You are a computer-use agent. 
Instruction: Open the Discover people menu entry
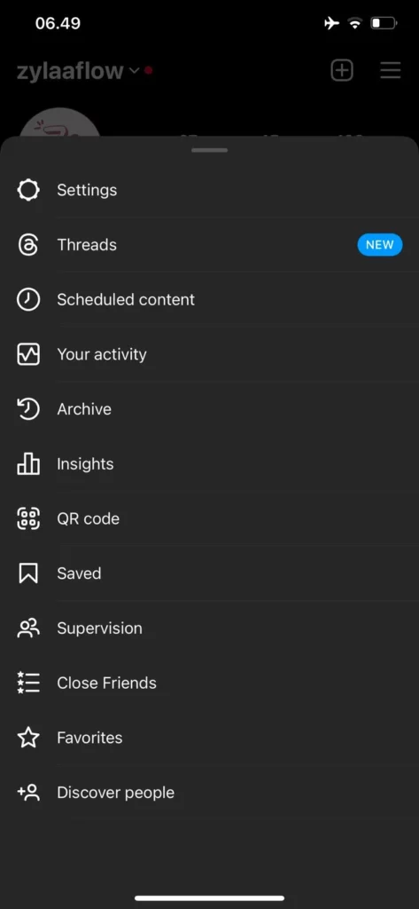[209, 793]
